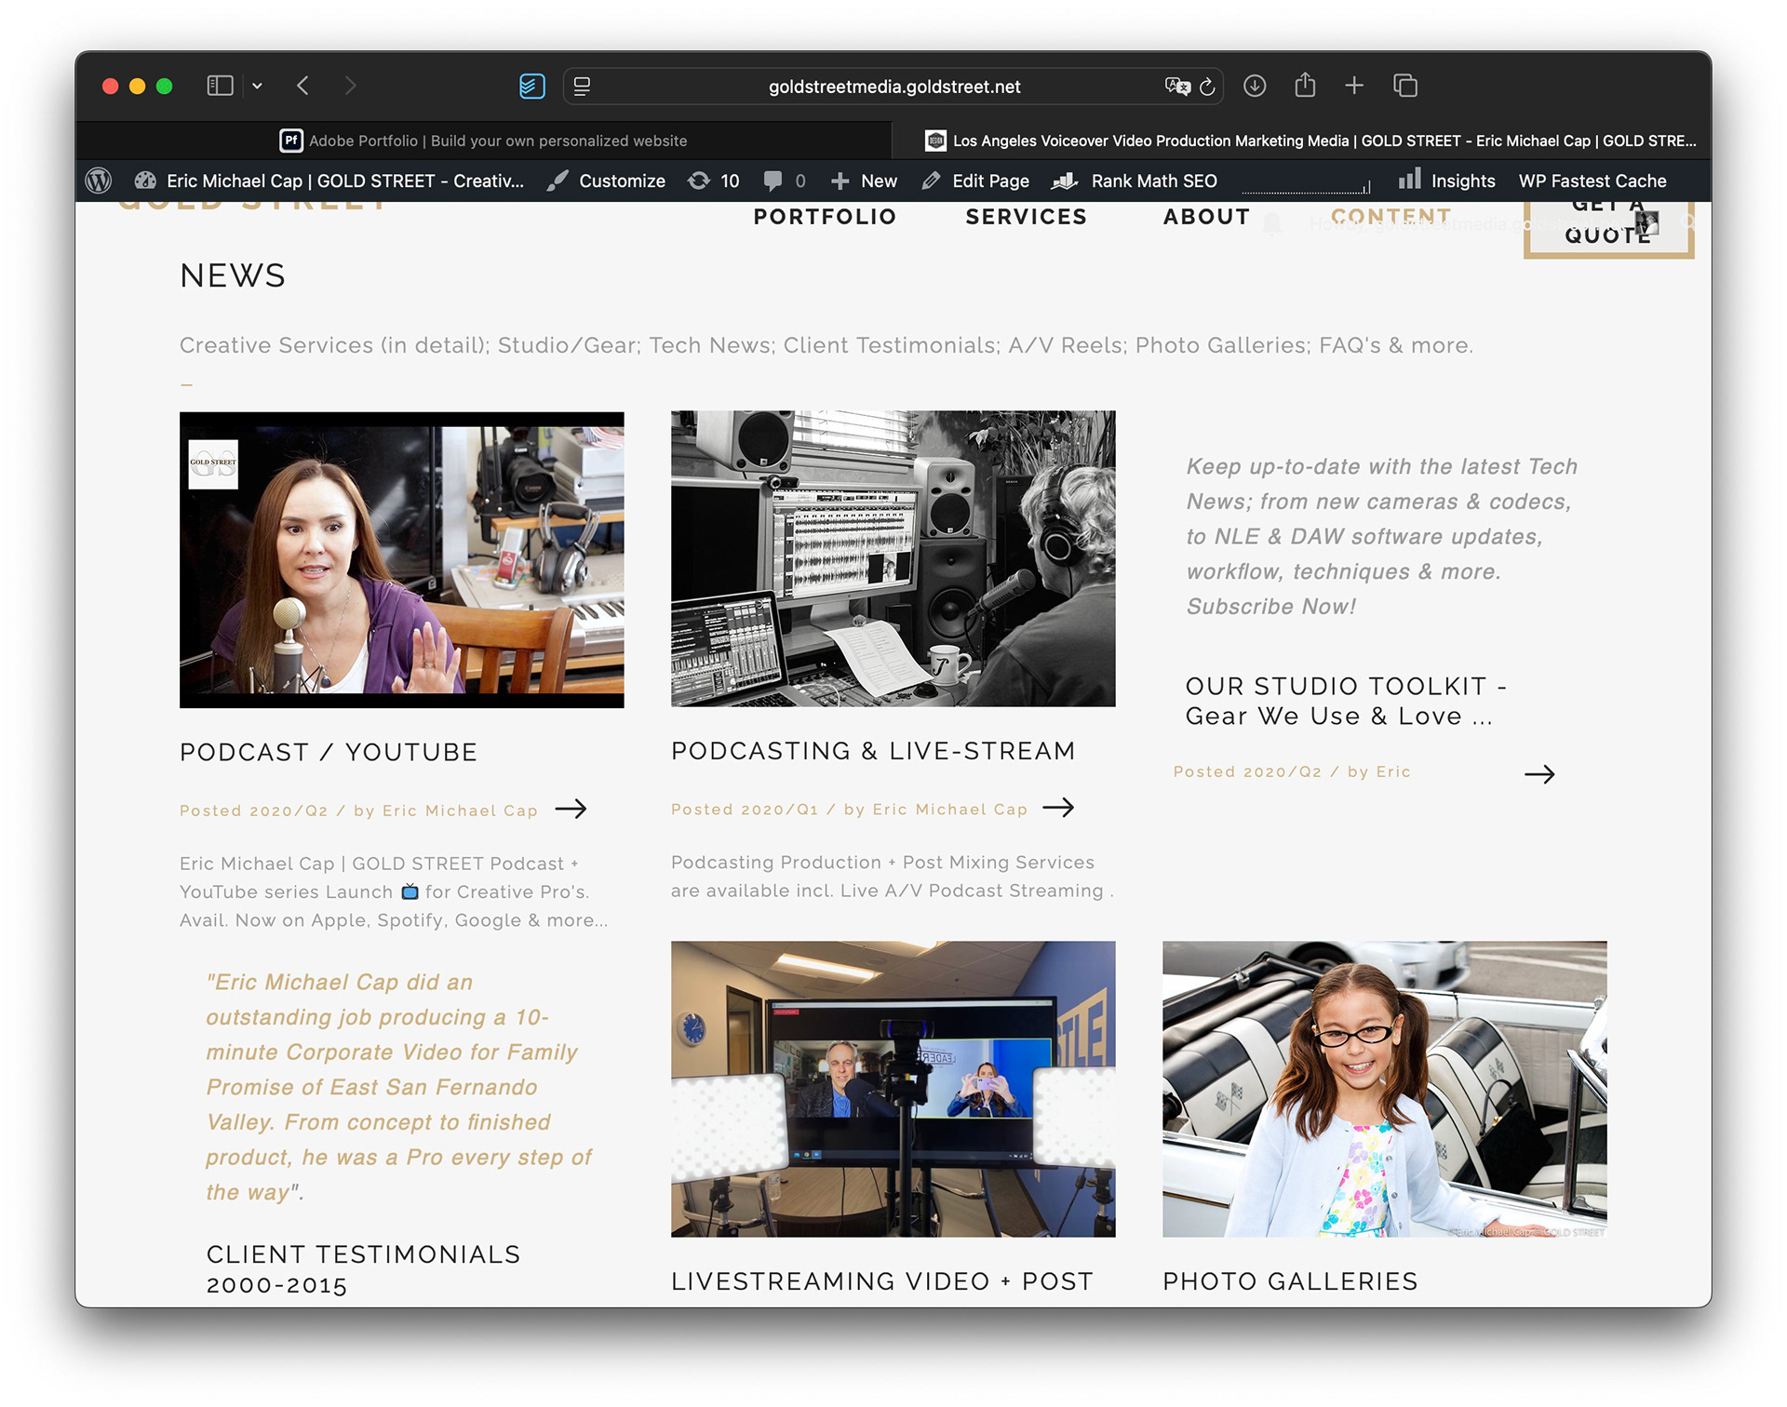Image resolution: width=1787 pixels, height=1407 pixels.
Task: Open the Translate page icon
Action: coord(1177,87)
